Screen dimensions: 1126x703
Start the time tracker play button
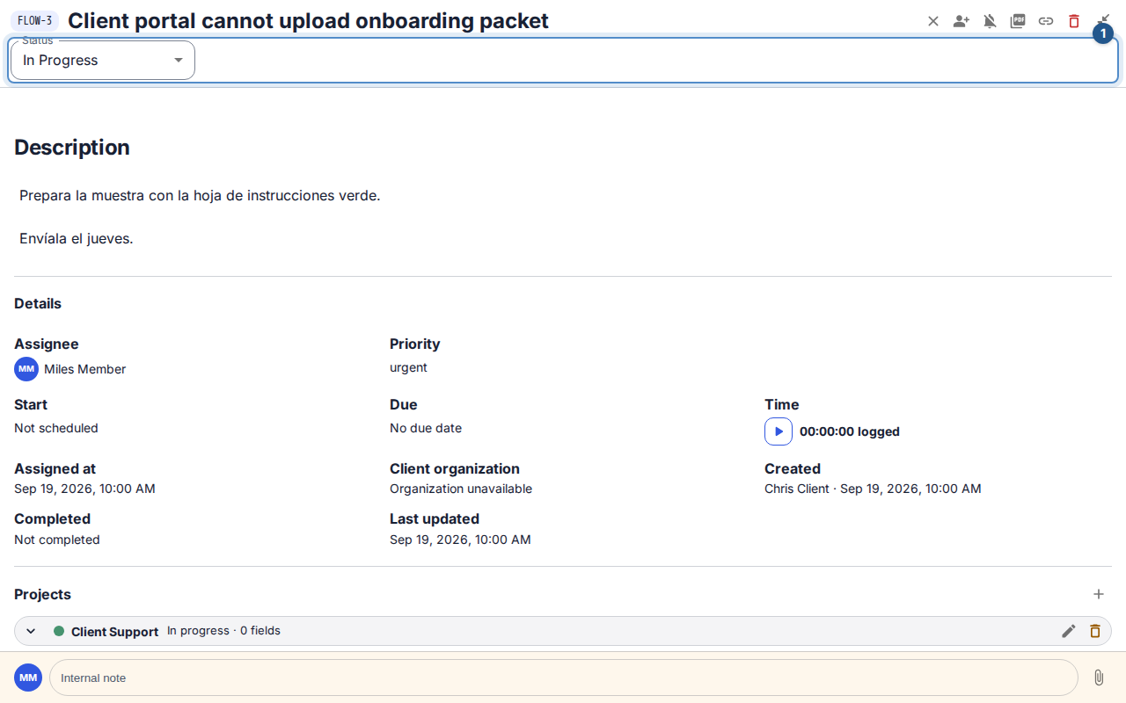click(x=779, y=431)
